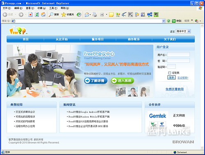Click the Stop (red X) toolbar icon
Screen dimensions: 205x155
pos(30,14)
